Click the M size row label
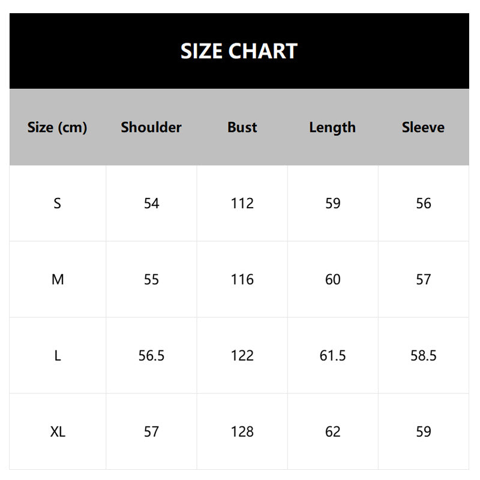 click(x=58, y=280)
